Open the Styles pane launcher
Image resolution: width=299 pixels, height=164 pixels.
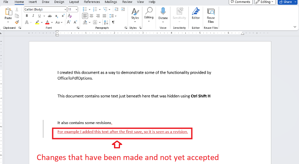coord(141,28)
